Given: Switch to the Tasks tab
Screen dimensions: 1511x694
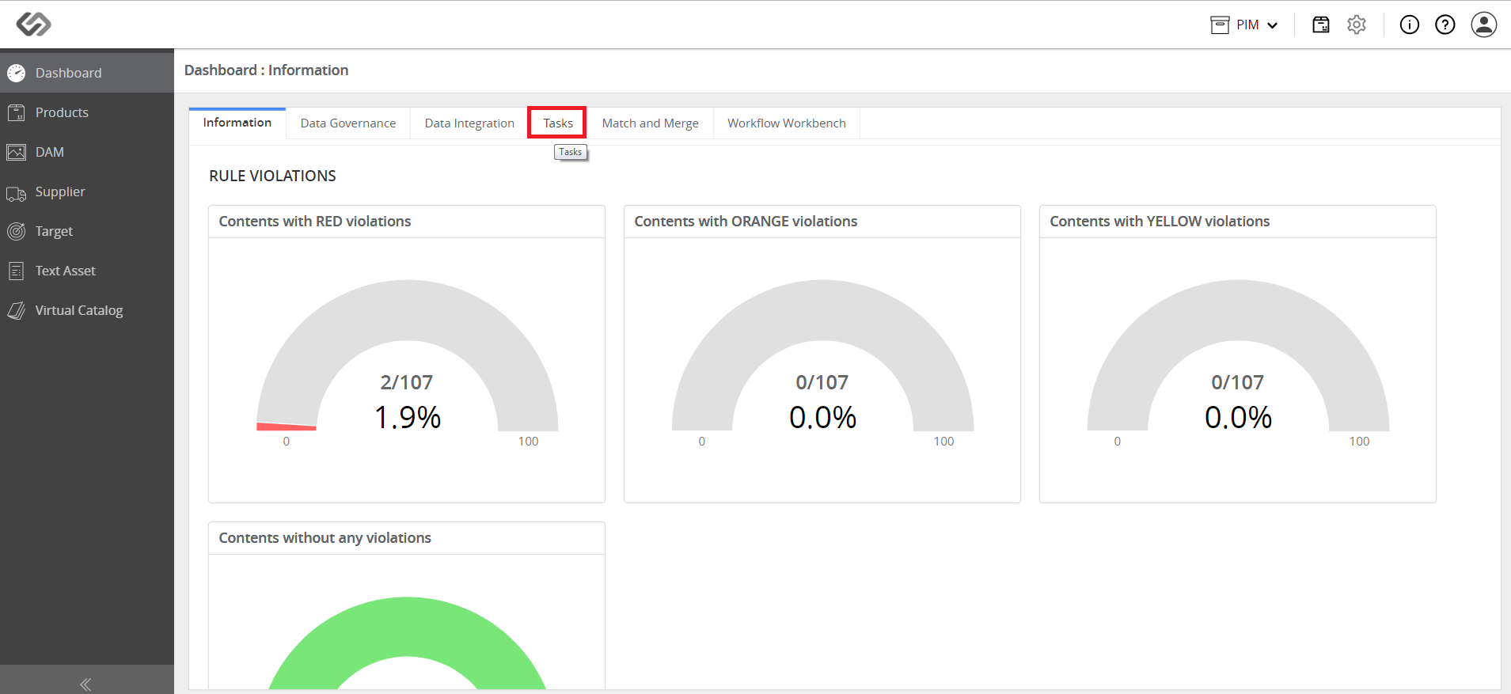Looking at the screenshot, I should pyautogui.click(x=557, y=123).
